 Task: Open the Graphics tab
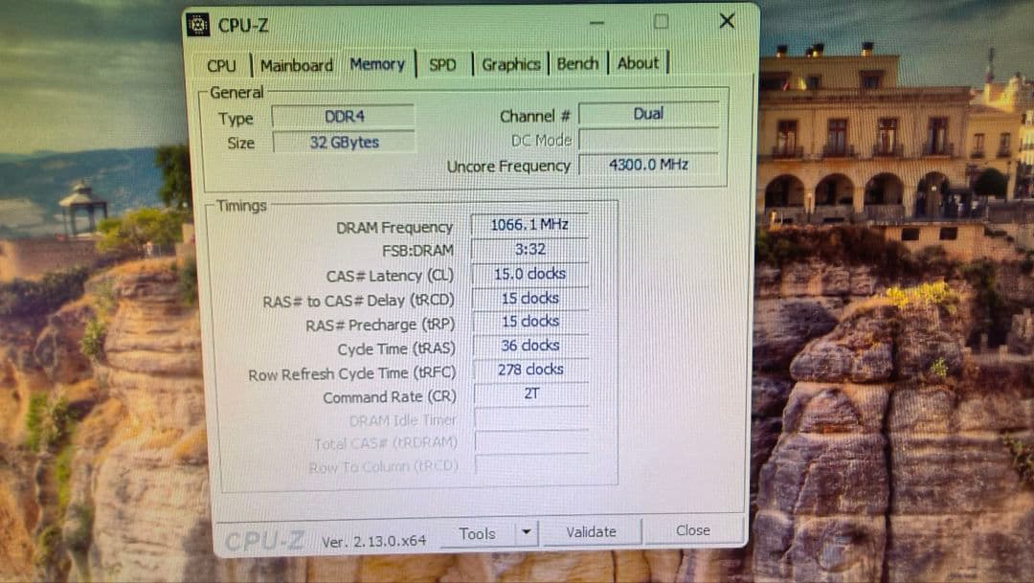510,63
